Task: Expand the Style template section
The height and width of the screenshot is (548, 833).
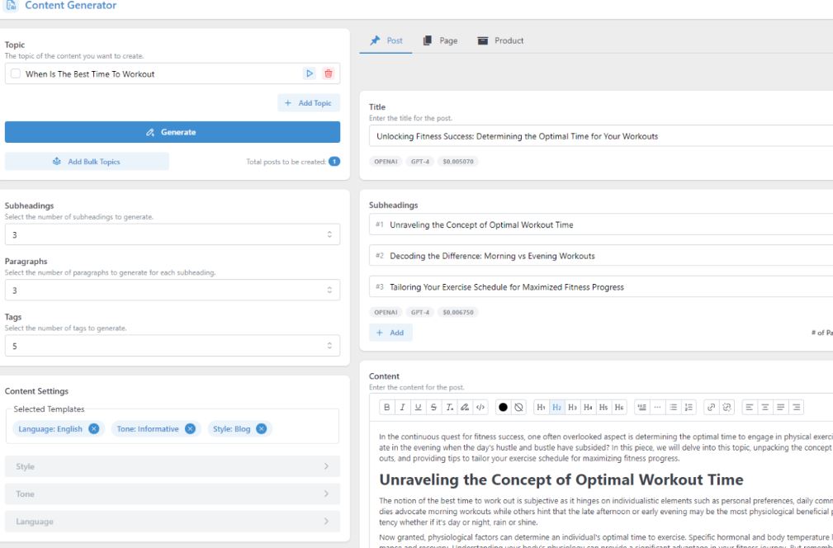Action: click(172, 466)
